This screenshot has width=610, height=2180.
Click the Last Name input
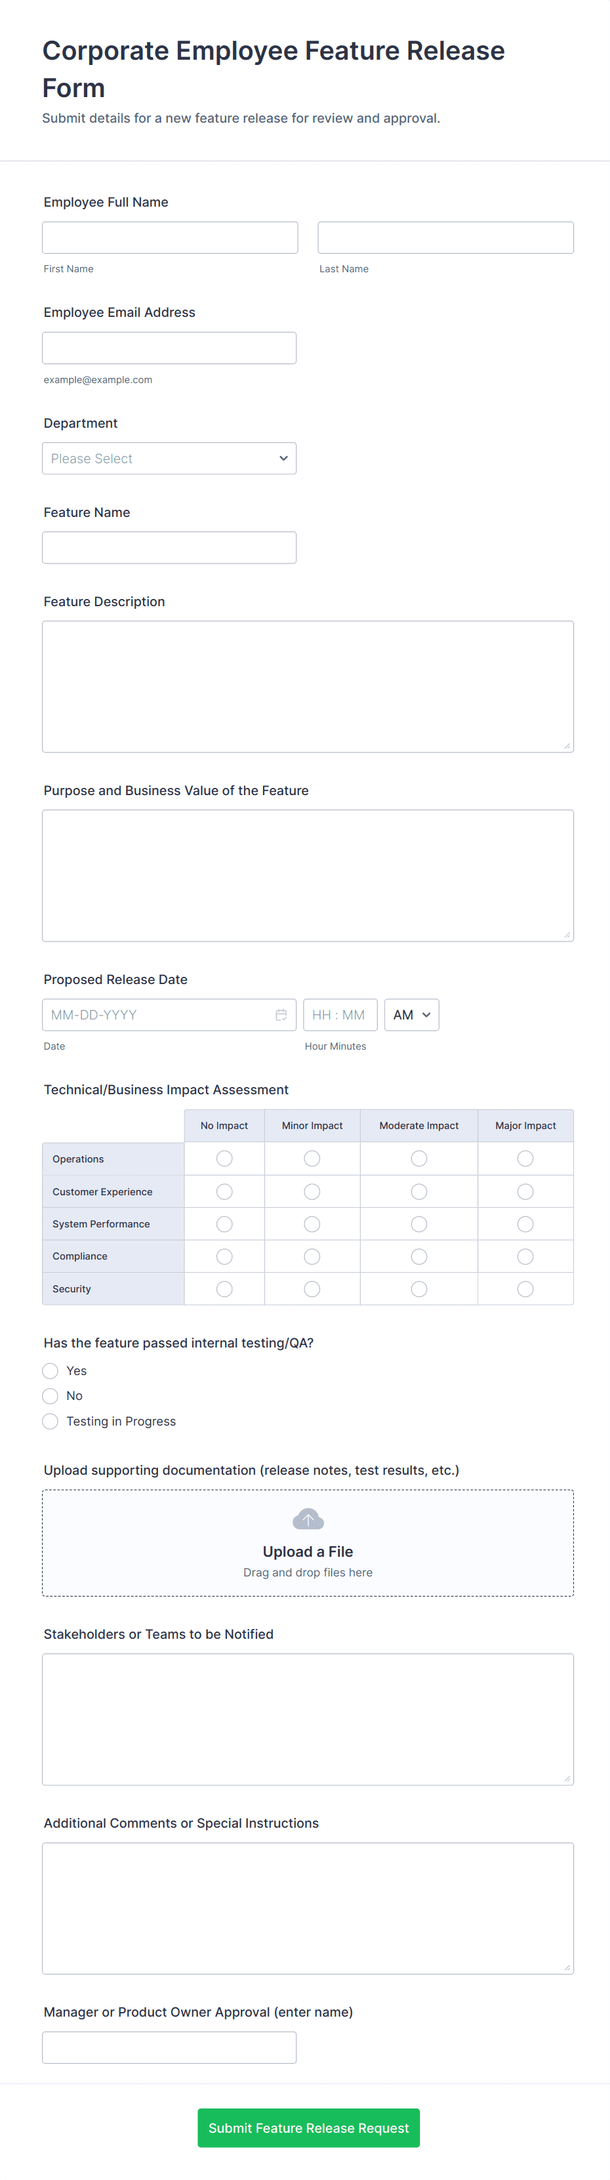pos(445,237)
